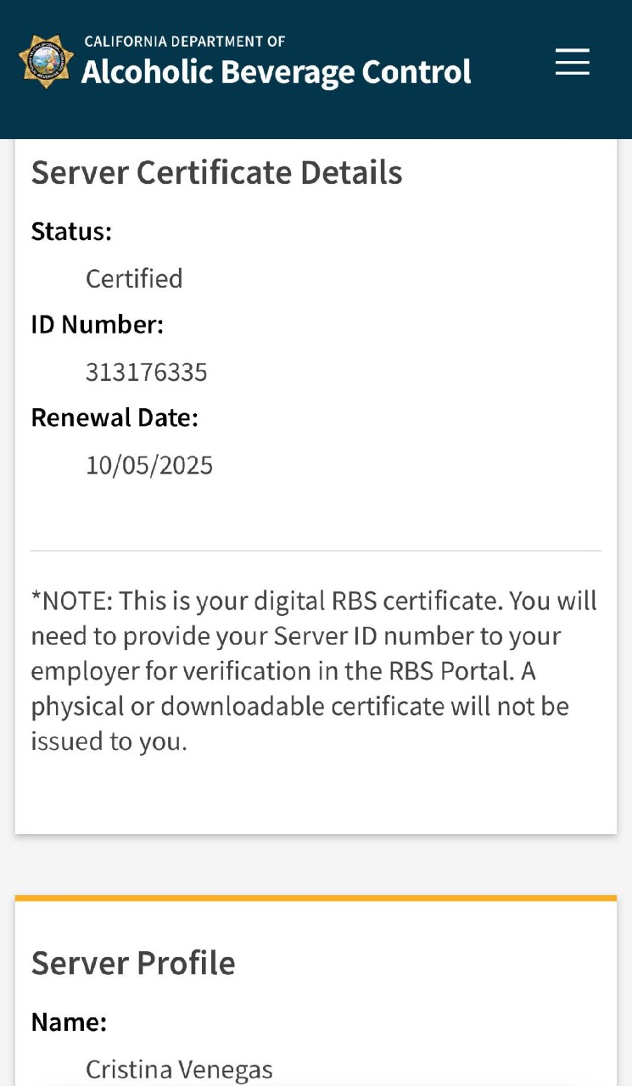The width and height of the screenshot is (632, 1086).
Task: Select the Name label in Server Profile
Action: coord(69,1022)
